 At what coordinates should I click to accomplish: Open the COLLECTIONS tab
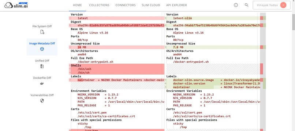click(99, 5)
